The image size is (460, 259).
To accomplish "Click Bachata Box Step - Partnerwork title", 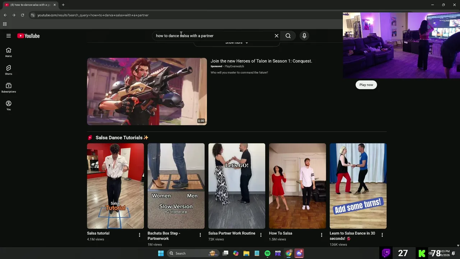I will click(164, 236).
